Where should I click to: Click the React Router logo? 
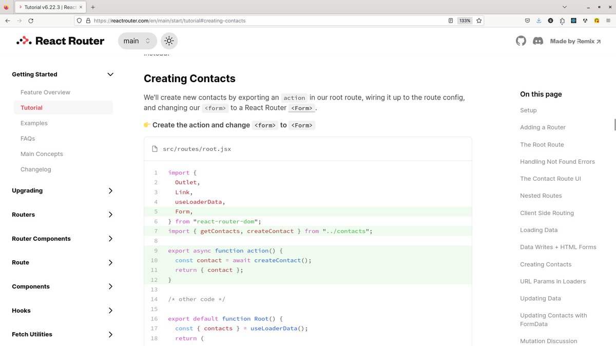pyautogui.click(x=60, y=41)
